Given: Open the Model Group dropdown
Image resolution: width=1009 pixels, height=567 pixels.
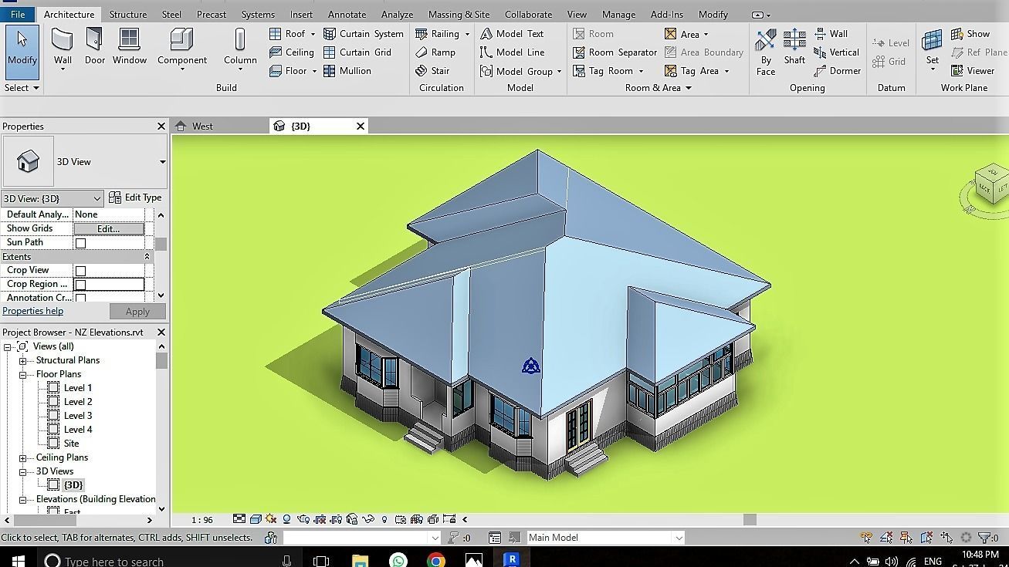Looking at the screenshot, I should 559,72.
